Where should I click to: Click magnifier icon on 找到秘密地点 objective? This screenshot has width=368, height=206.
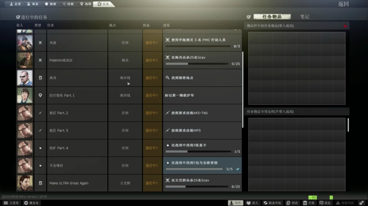[x=167, y=78]
